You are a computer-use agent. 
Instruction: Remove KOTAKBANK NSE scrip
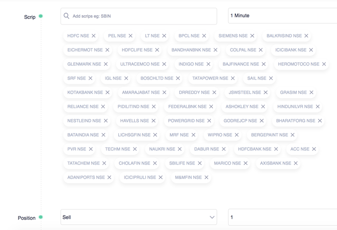pyautogui.click(x=107, y=92)
